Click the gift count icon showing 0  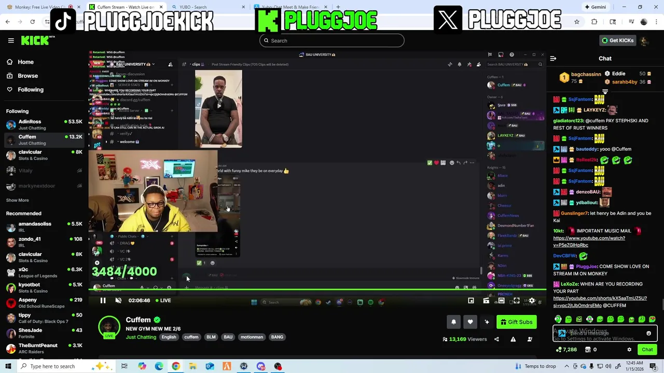[591, 350]
